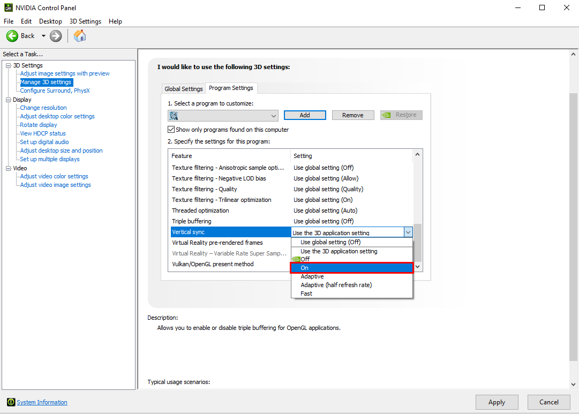Open Adjust video color settings

coord(54,176)
